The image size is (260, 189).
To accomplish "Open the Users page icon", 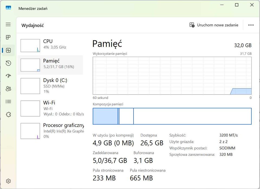I will pos(8,89).
